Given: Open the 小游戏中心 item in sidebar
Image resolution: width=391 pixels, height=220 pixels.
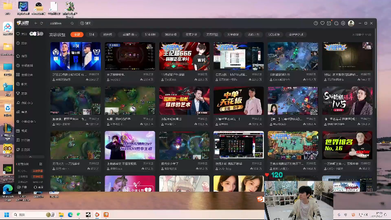Looking at the screenshot, I should [x=26, y=121].
